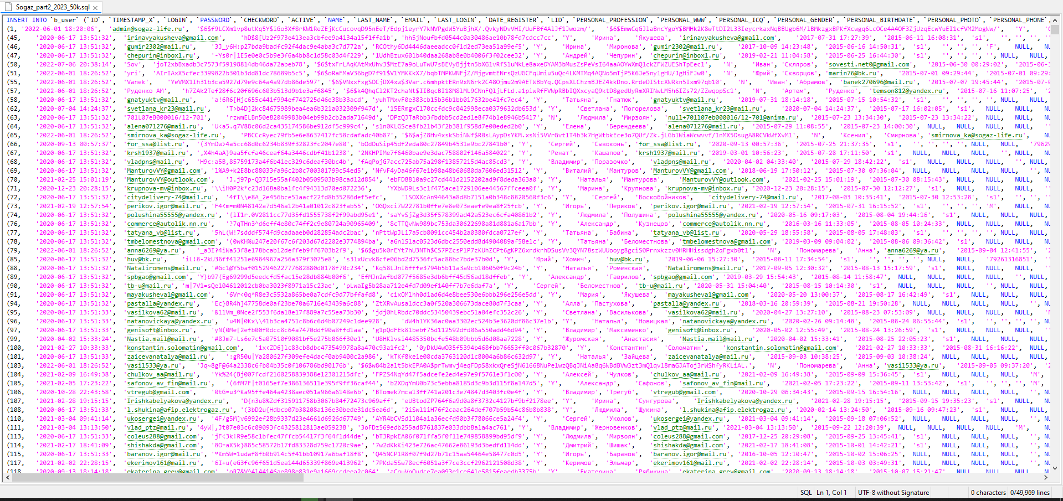Image resolution: width=1063 pixels, height=501 pixels.
Task: Click the vertical scrollbar up arrow
Action: (x=1054, y=20)
